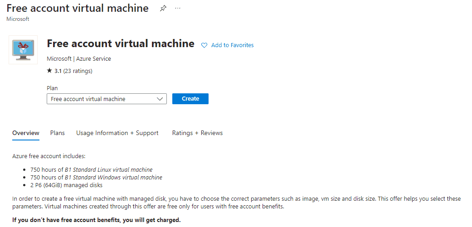472x227 pixels.
Task: Open the Usage Information + Support tab
Action: 117,133
